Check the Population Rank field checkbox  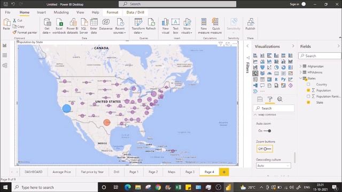pos(308,96)
